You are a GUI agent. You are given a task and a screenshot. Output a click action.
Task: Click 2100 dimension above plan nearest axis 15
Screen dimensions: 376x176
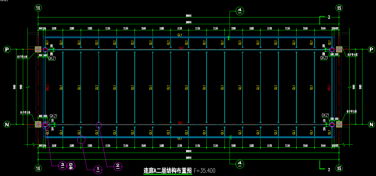pos(323,28)
